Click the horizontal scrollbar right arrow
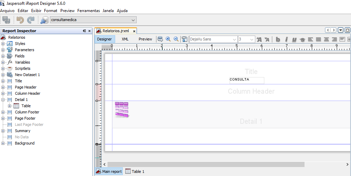351x176 pixels. pyautogui.click(x=347, y=165)
